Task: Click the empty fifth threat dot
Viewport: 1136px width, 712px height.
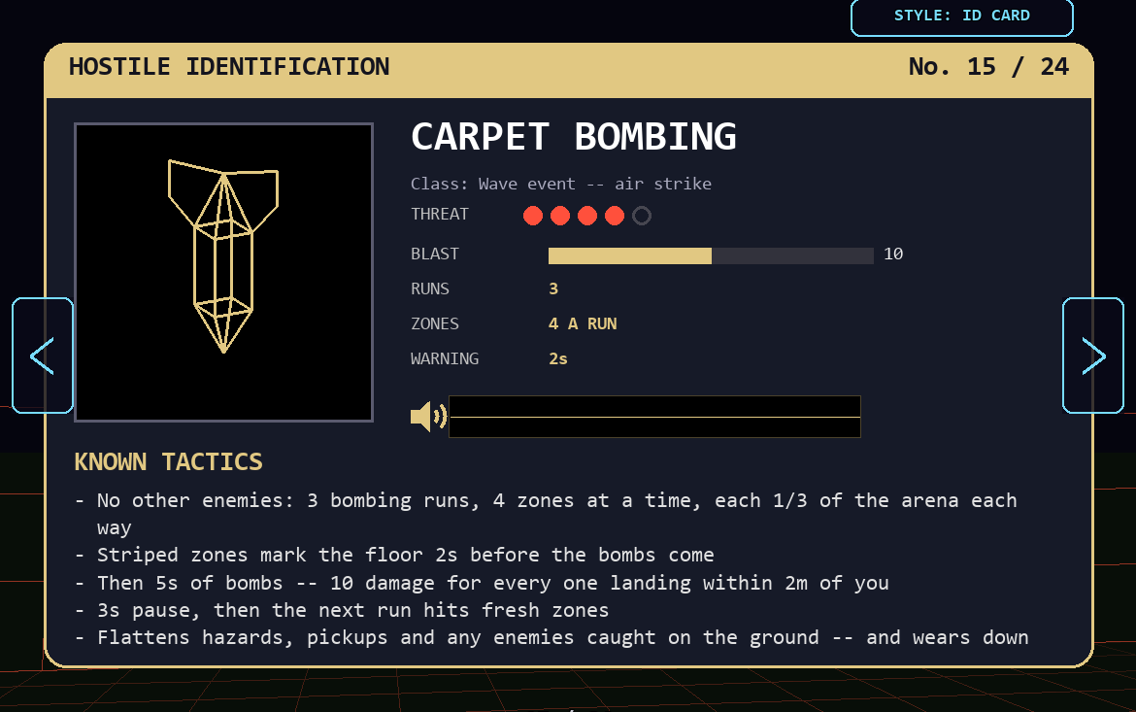Action: tap(641, 216)
